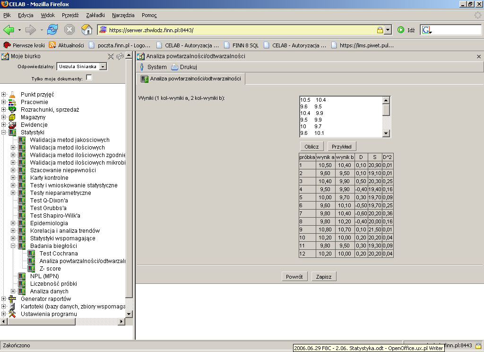Screen dimensions: 484x352
Task: Go to the Firefox home page icon
Action: tap(87, 30)
